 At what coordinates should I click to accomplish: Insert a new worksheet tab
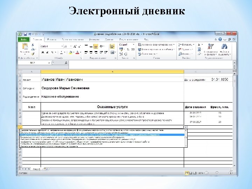[45, 169]
